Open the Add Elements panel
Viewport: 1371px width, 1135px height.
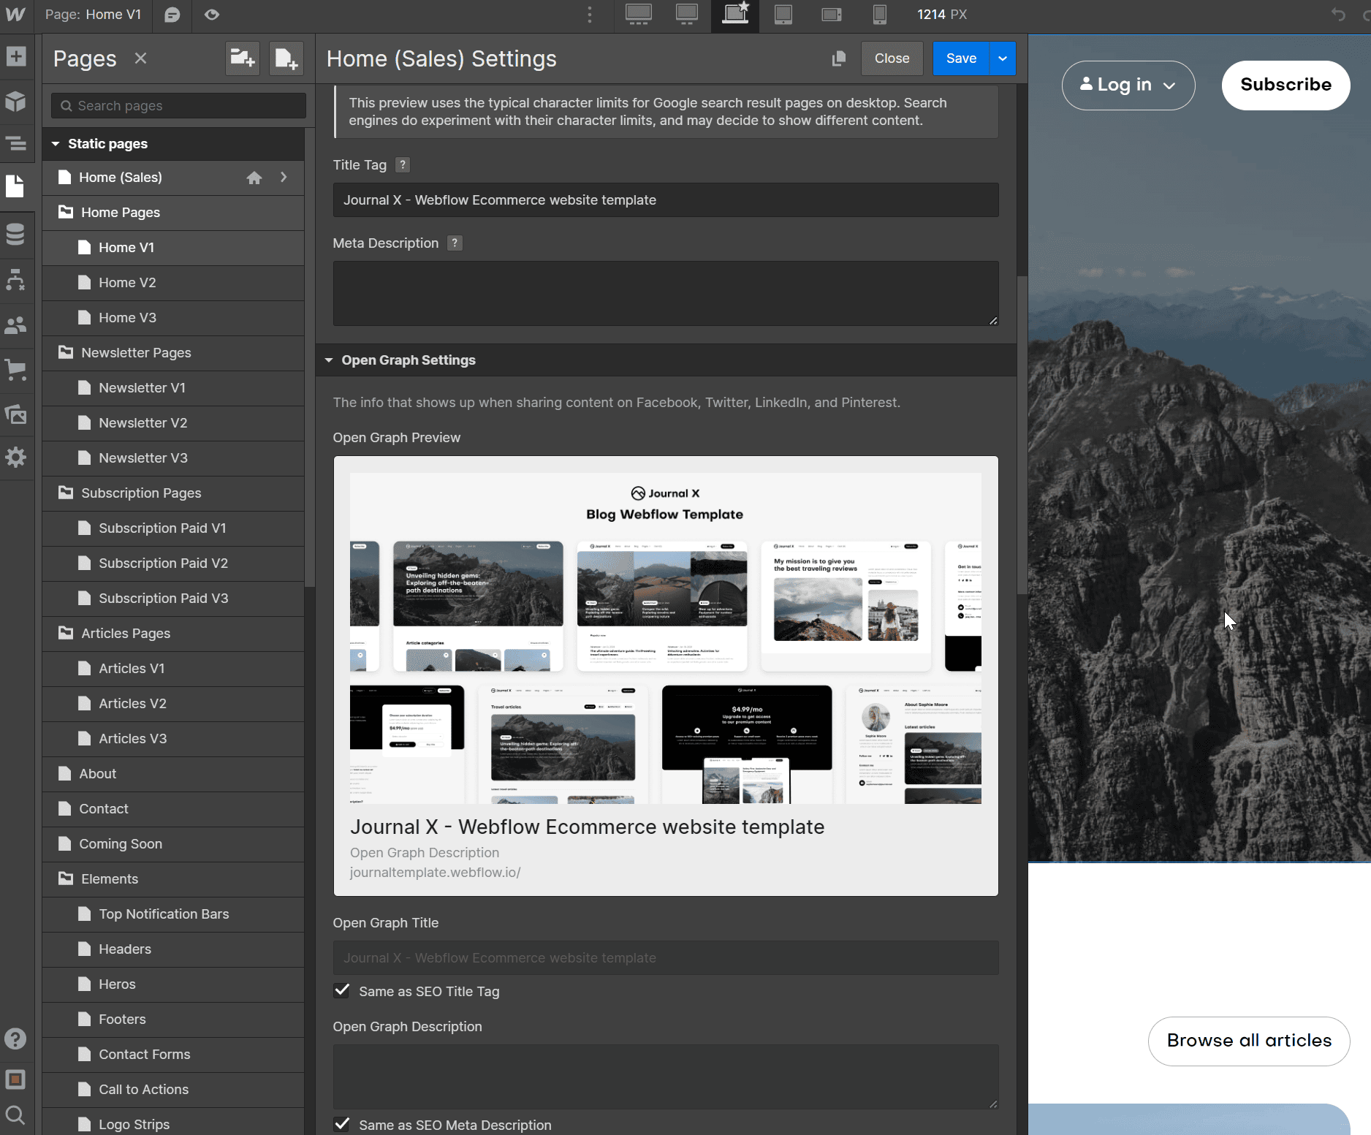point(16,56)
